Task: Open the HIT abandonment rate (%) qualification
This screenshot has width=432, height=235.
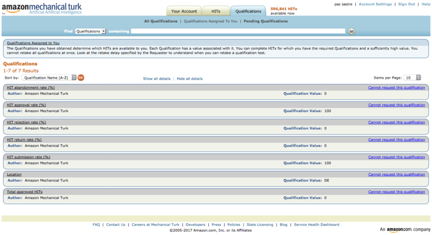Action: click(31, 88)
